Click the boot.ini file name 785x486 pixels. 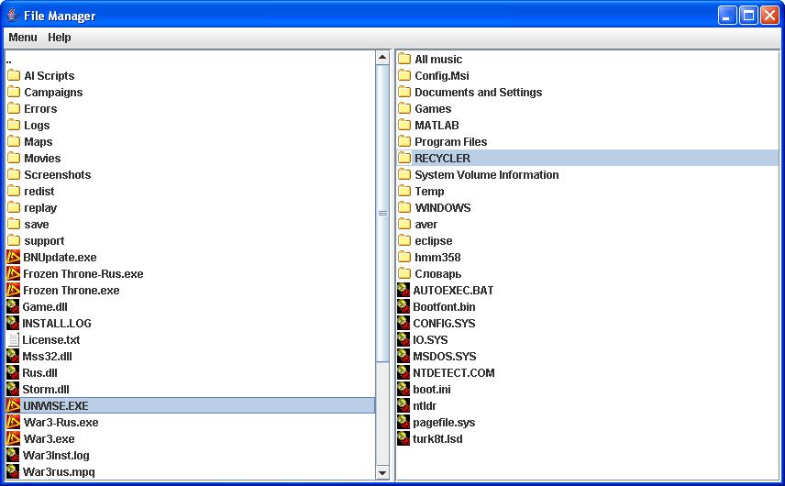(x=432, y=390)
